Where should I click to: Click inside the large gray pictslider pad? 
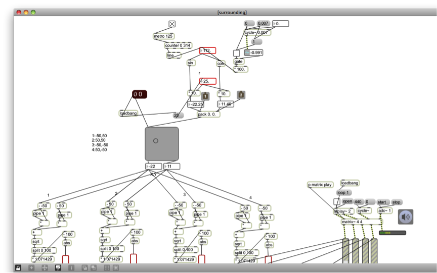pyautogui.click(x=162, y=144)
